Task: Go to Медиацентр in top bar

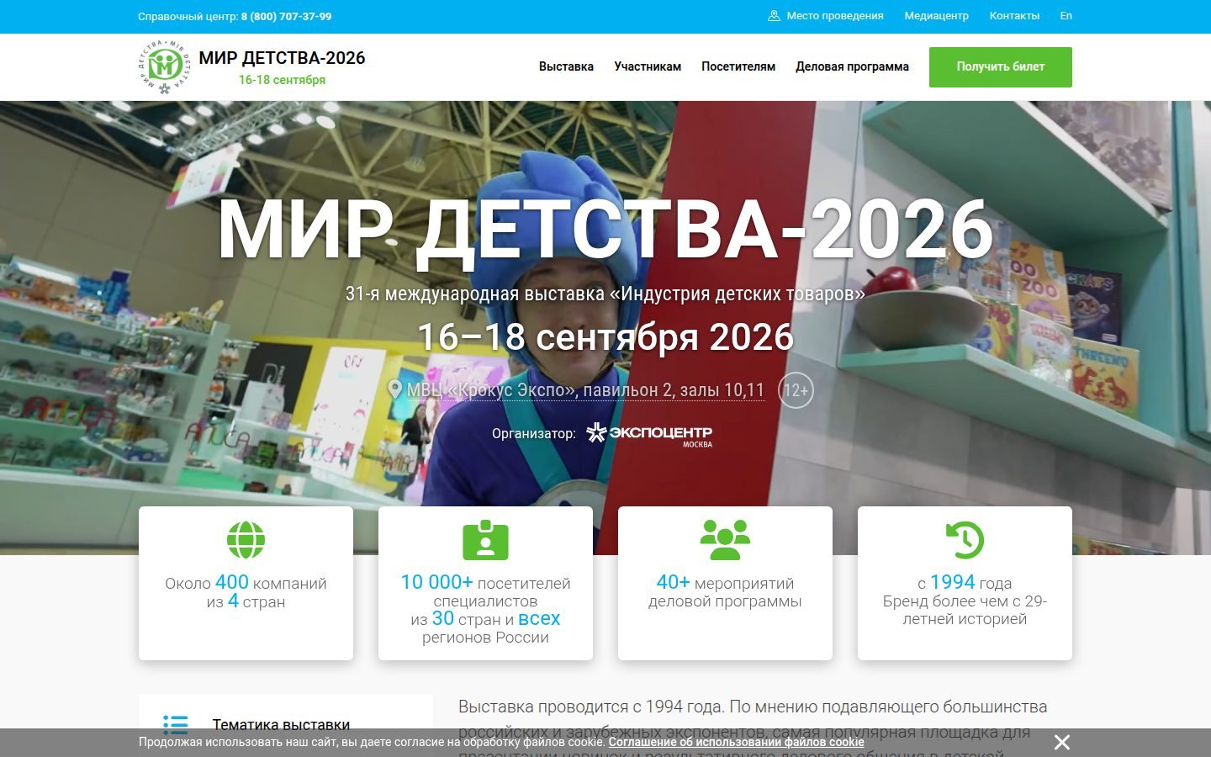Action: 936,16
